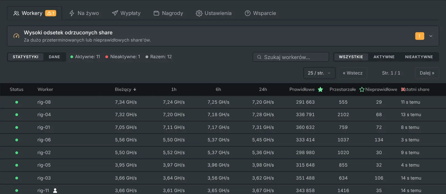This screenshot has width=446, height=194.
Task: Click the green status dot of rig-05
Action: (17, 165)
